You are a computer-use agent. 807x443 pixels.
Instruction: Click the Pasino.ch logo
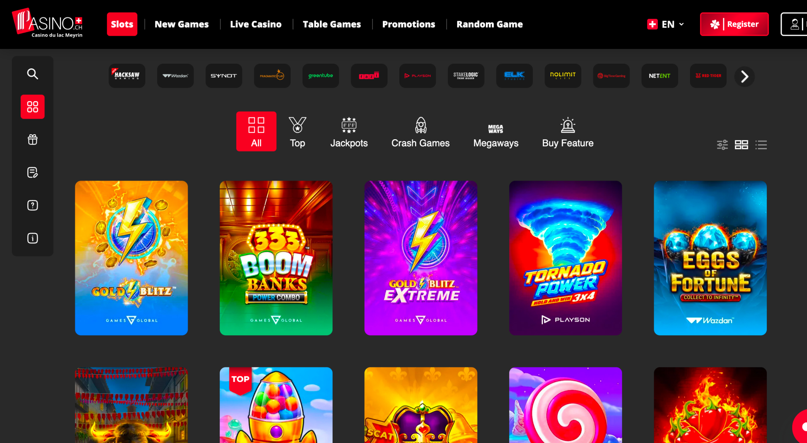47,23
